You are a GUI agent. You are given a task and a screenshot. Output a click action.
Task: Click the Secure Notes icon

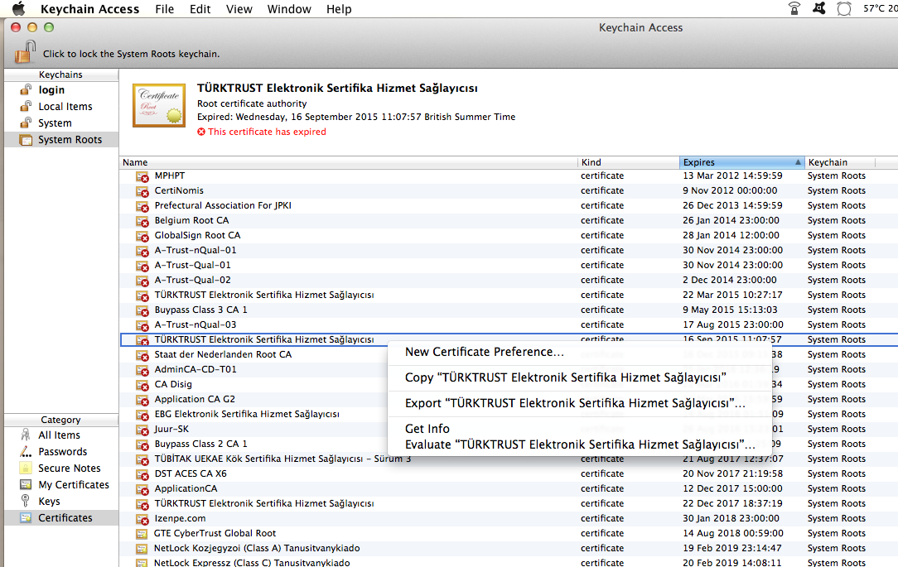click(25, 468)
